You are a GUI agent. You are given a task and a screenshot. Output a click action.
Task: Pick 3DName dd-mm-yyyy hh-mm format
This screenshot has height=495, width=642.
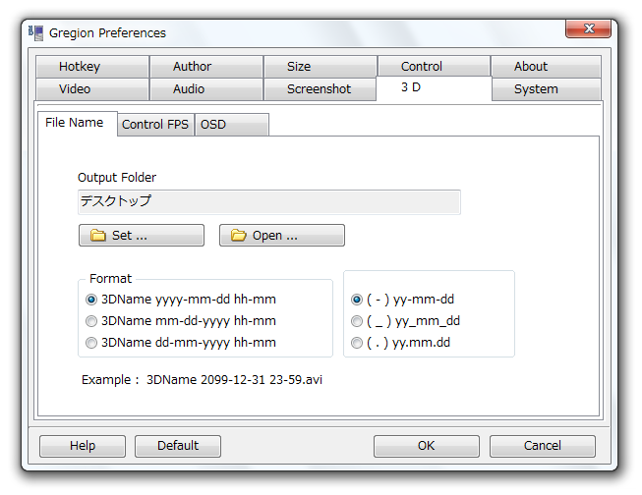click(x=181, y=343)
